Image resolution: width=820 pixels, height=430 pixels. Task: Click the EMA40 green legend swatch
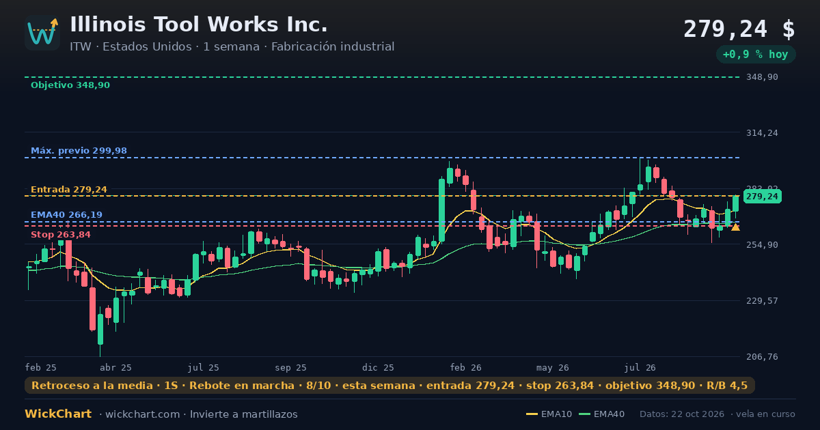click(x=584, y=414)
